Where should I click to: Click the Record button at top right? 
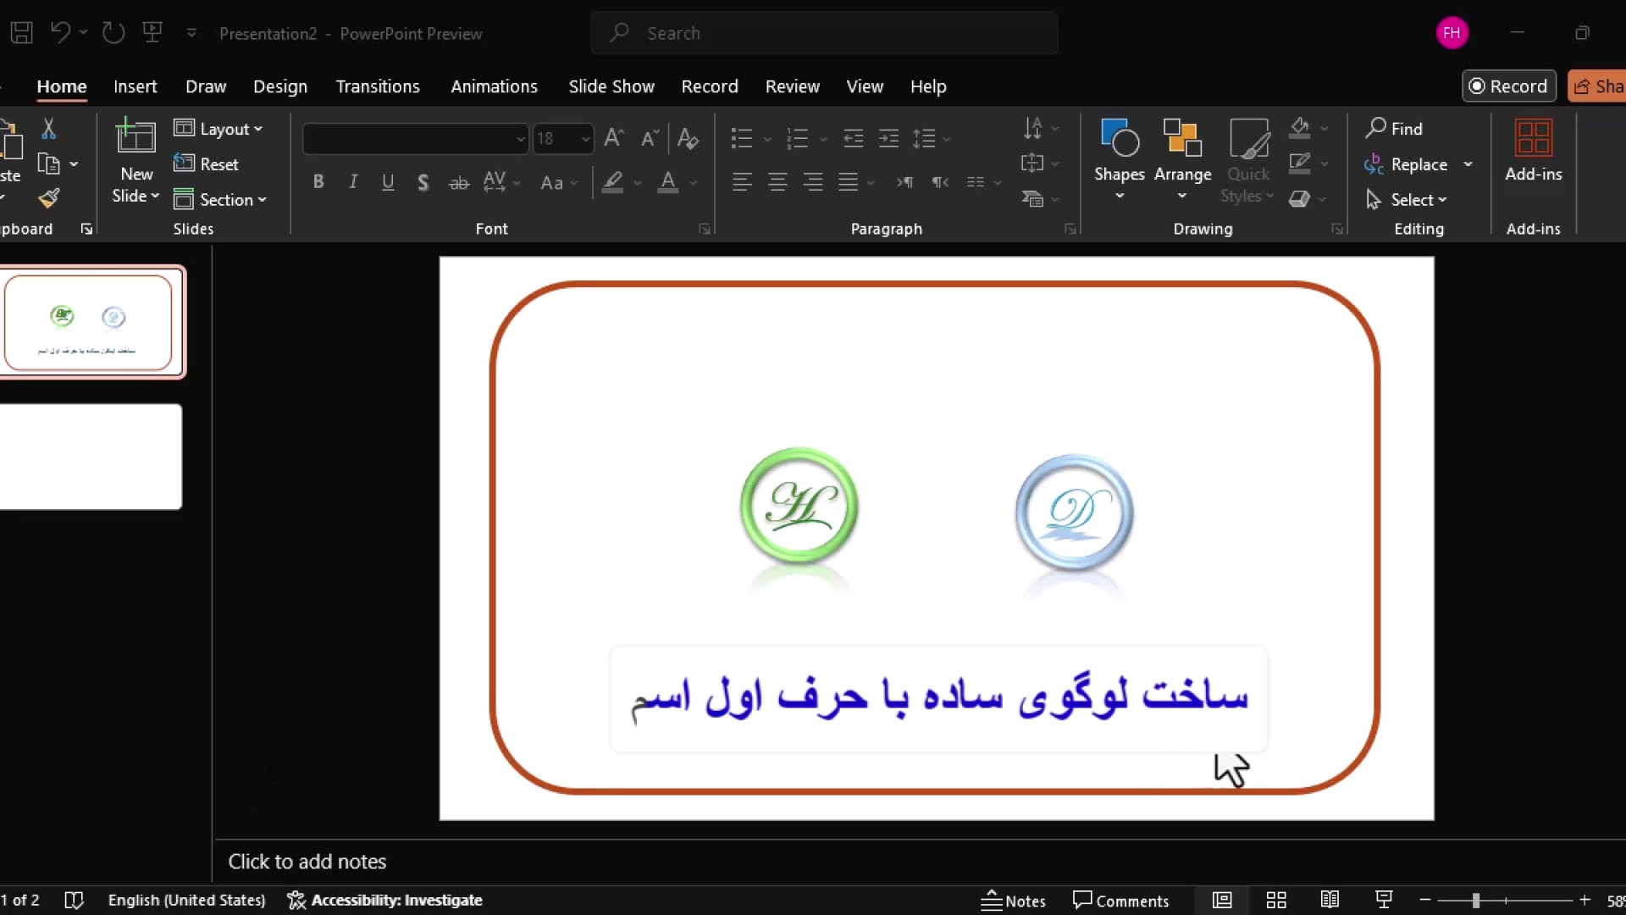click(x=1508, y=86)
